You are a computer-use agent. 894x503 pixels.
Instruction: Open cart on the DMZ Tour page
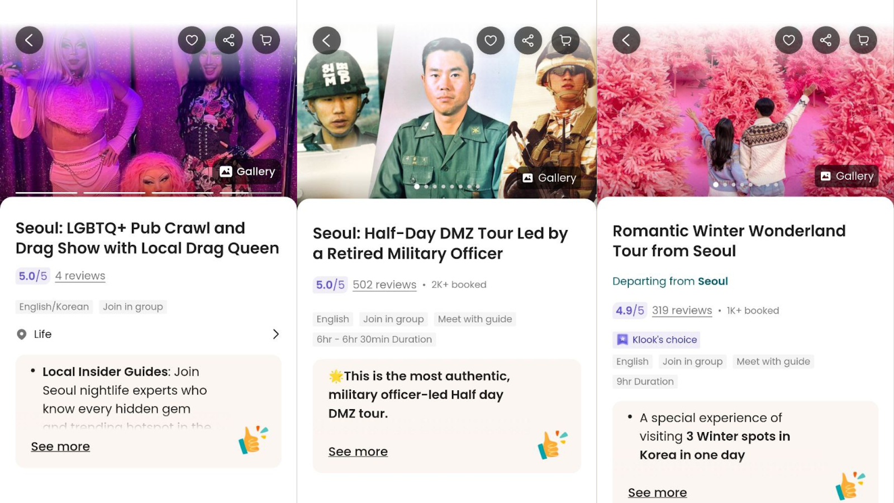[x=565, y=41]
